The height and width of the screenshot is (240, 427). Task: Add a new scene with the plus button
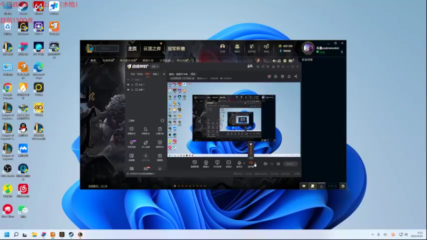coord(164,74)
